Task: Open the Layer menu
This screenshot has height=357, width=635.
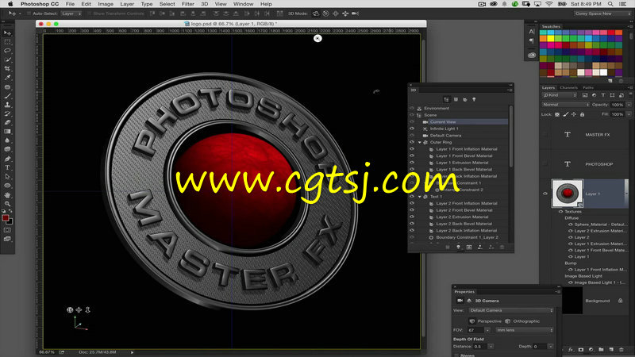Action: (x=127, y=4)
